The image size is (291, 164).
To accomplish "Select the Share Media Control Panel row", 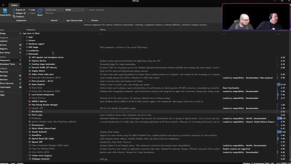I will pos(44,128).
